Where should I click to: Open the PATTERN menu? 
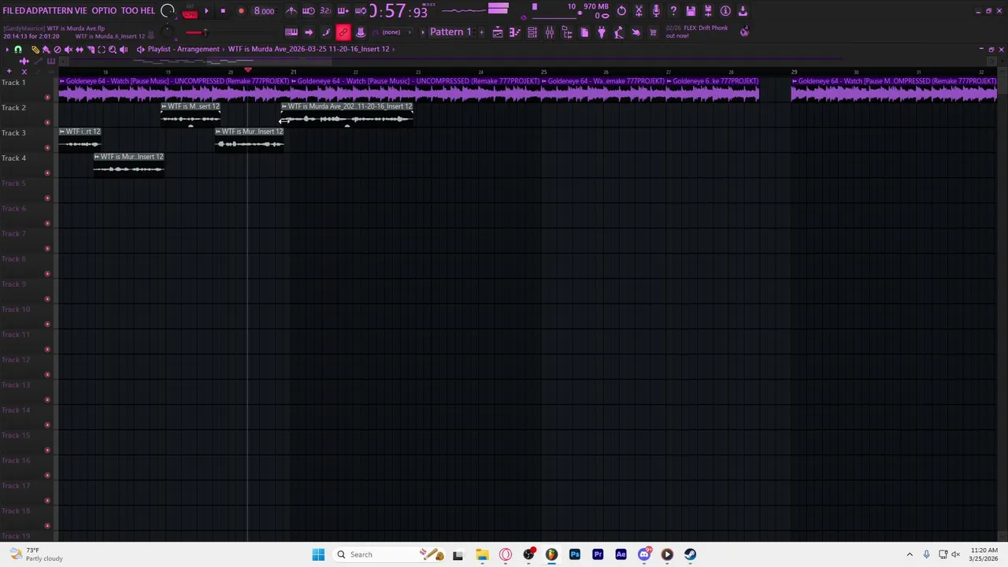point(55,11)
